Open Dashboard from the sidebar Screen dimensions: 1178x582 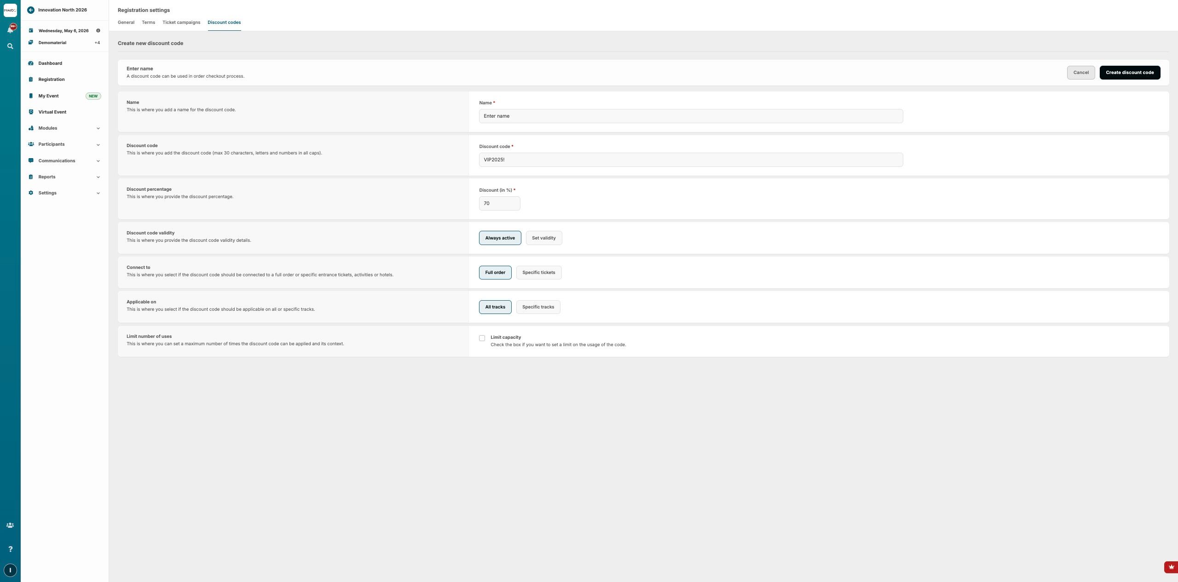[50, 63]
